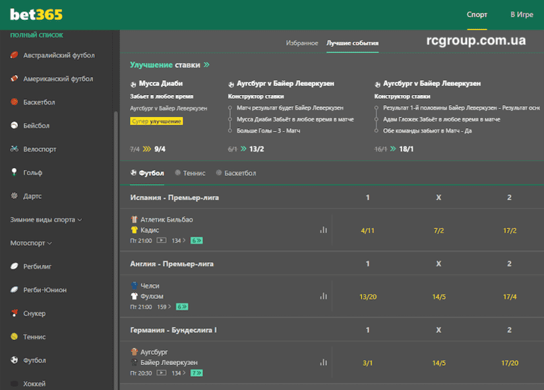Click draw odds 14/5 in Челси match
Image resolution: width=544 pixels, height=390 pixels.
coord(439,296)
